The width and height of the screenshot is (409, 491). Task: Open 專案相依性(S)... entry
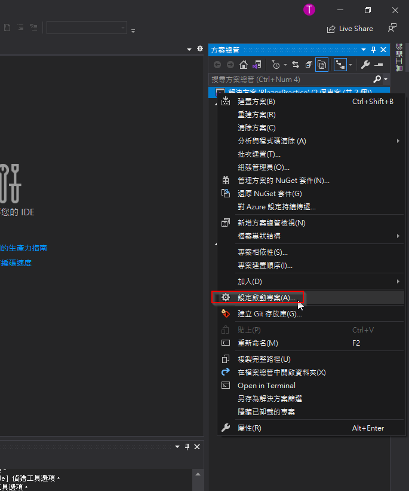click(311, 252)
